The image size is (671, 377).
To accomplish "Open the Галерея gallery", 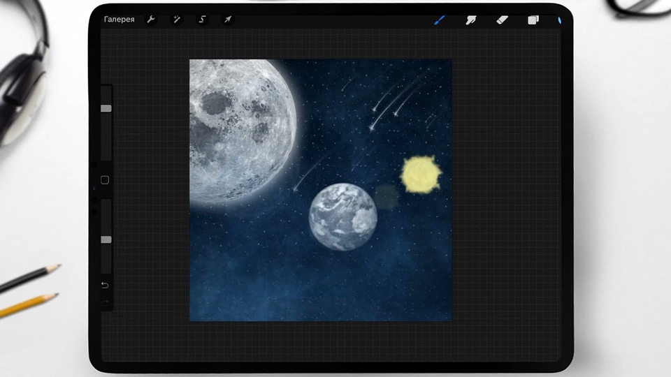I will coord(119,20).
